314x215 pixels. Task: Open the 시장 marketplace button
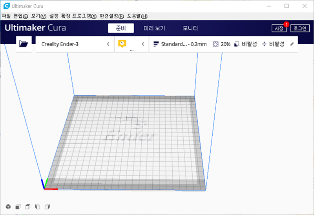pos(279,28)
